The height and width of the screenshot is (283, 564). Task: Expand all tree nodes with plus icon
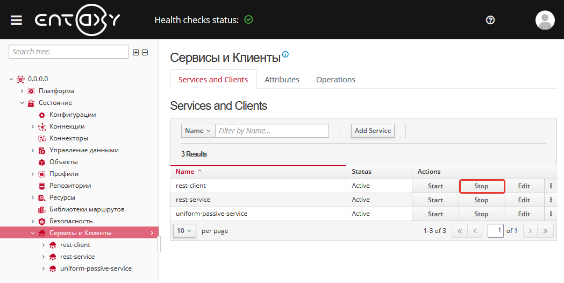pyautogui.click(x=136, y=52)
